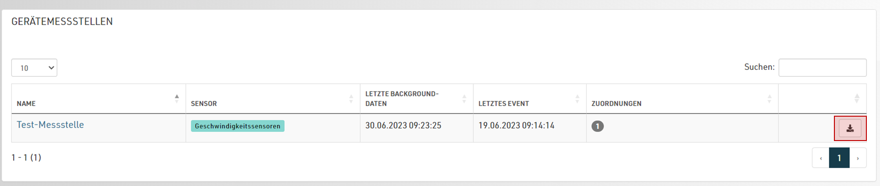This screenshot has height=186, width=880.
Task: Click sort arrows of Letzte Background-Daten column
Action: tap(464, 98)
